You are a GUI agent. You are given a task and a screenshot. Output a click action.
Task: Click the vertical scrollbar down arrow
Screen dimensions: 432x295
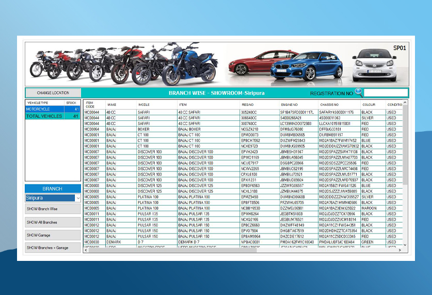[x=405, y=245]
